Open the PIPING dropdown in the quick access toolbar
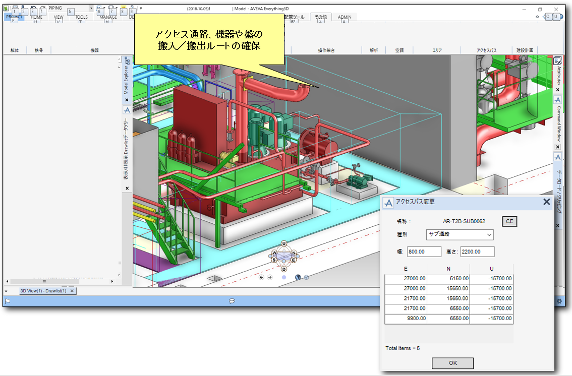572x376 pixels. tap(91, 8)
